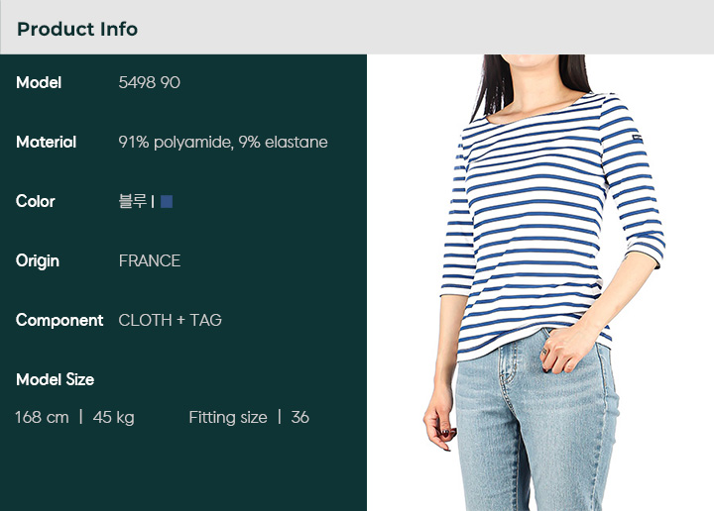Click the Material label
714x511 pixels.
46,142
